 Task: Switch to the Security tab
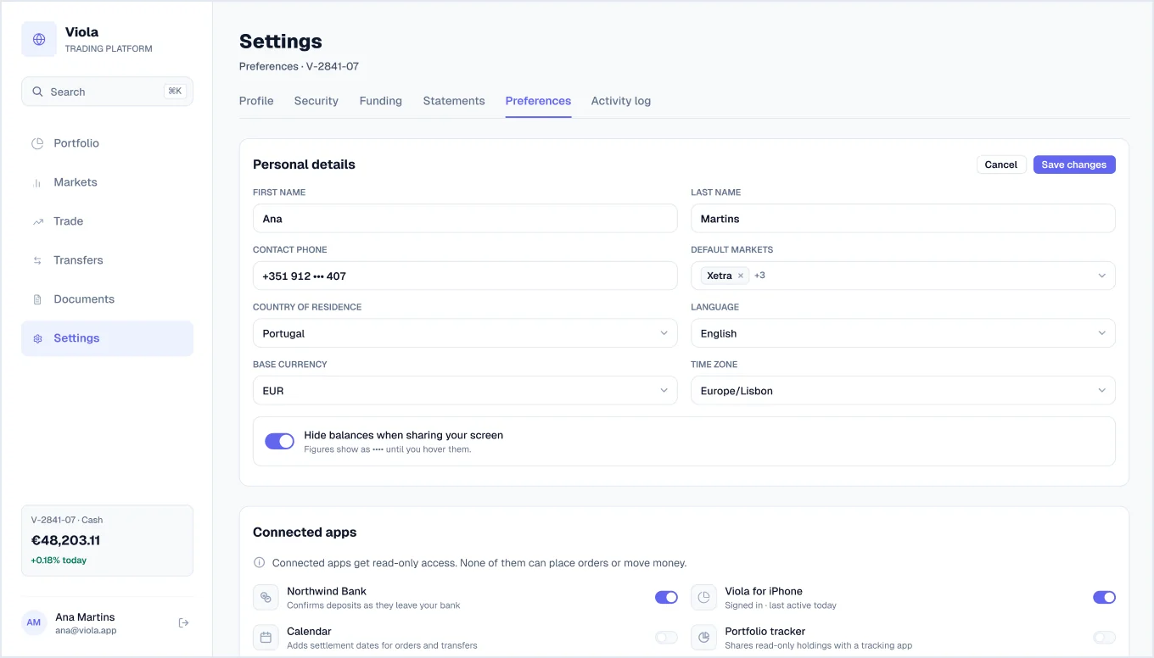pos(317,101)
